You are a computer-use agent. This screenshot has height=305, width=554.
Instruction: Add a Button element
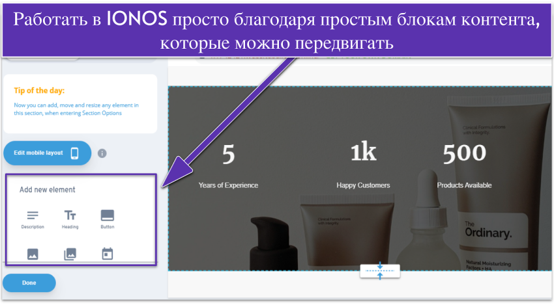point(108,219)
